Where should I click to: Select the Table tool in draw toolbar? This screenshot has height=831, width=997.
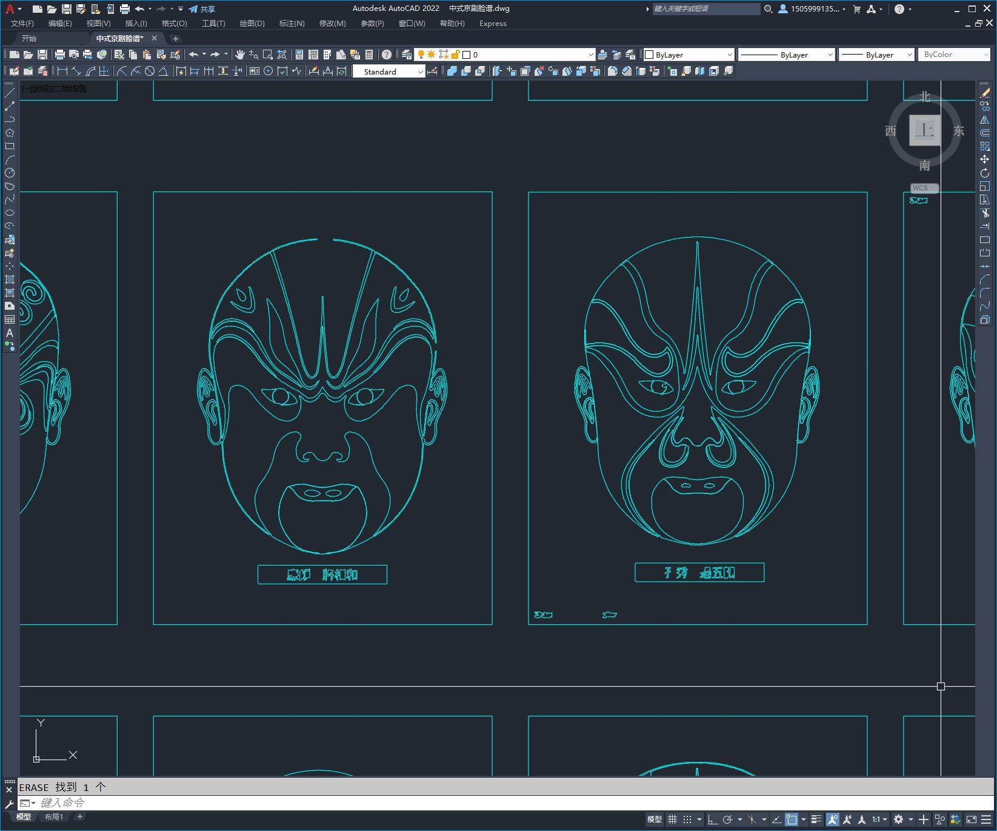(x=10, y=319)
